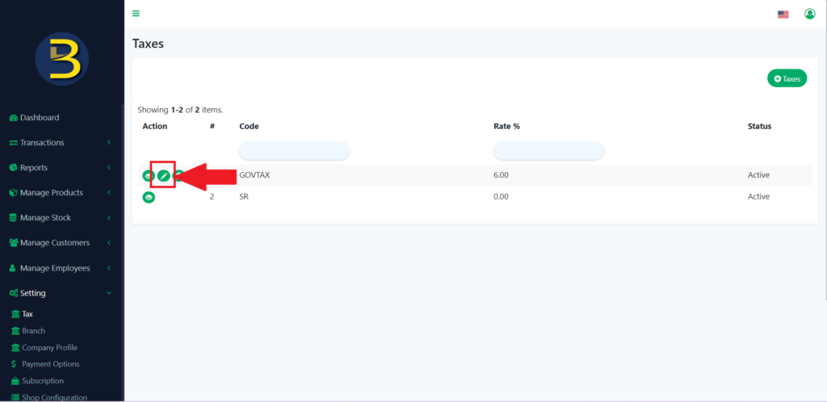Go to Company Profile settings
This screenshot has height=402, width=827.
click(49, 348)
